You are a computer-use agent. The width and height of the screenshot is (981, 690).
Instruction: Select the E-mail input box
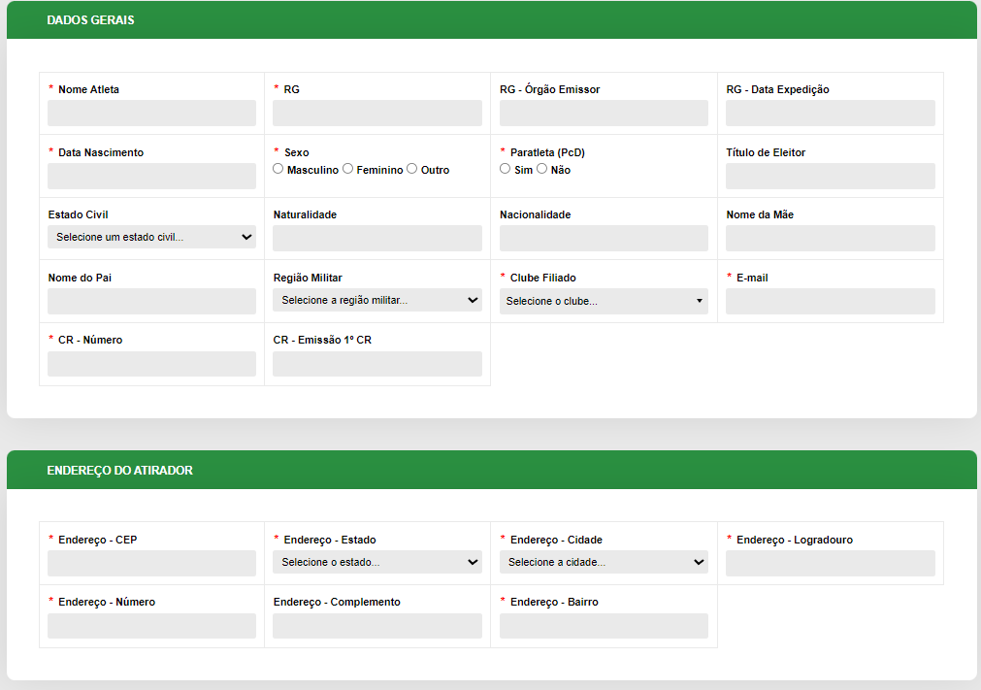830,302
